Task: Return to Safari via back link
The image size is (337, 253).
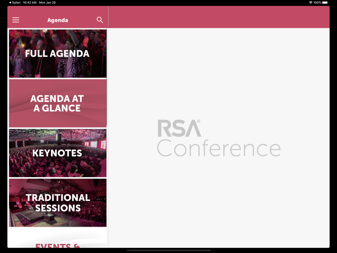Action: (x=14, y=3)
